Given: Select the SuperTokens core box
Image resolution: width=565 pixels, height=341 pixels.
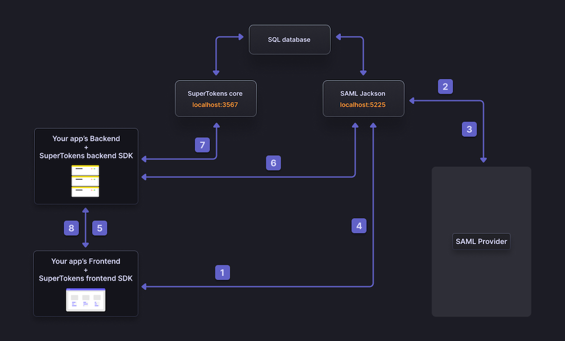Looking at the screenshot, I should point(215,98).
